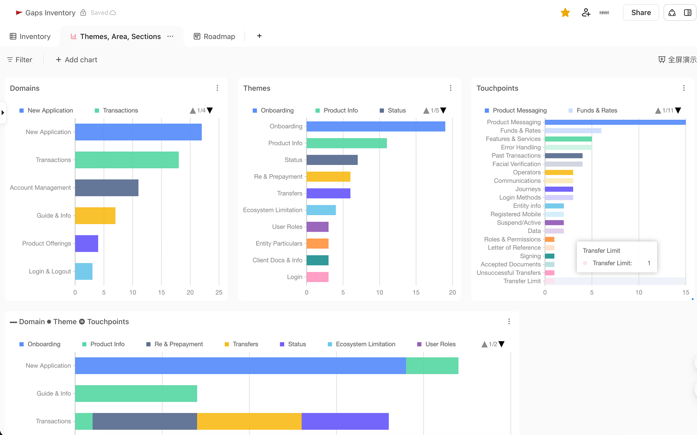Click the Onboarding bar in Themes chart
697x435 pixels.
pos(376,126)
